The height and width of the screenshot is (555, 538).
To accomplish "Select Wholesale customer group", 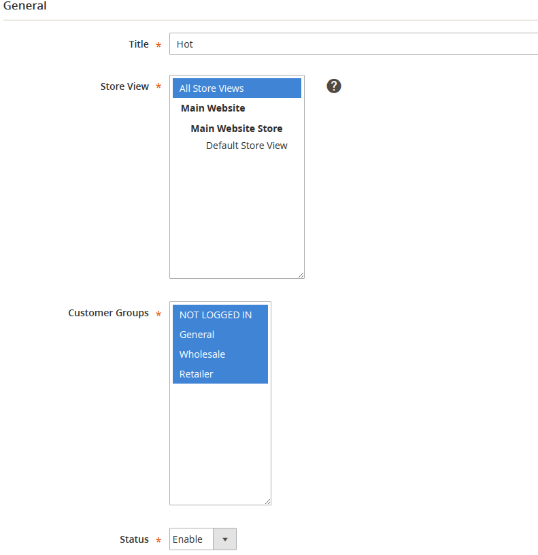I will point(220,354).
